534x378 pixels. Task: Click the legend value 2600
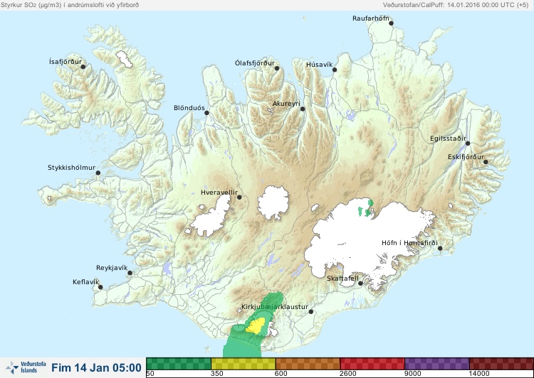point(347,374)
